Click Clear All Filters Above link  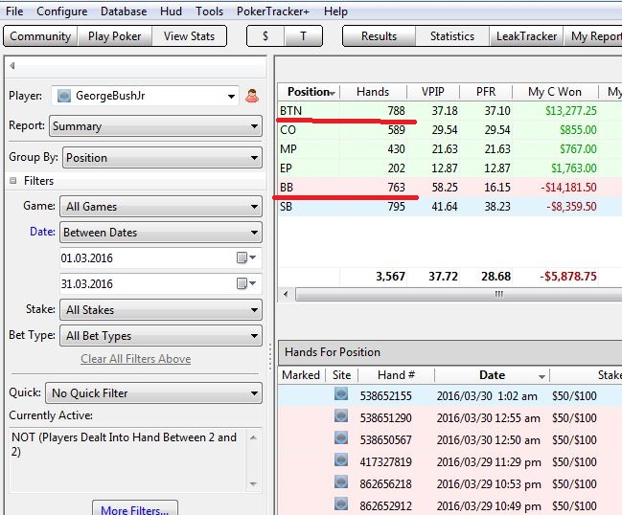click(x=135, y=359)
